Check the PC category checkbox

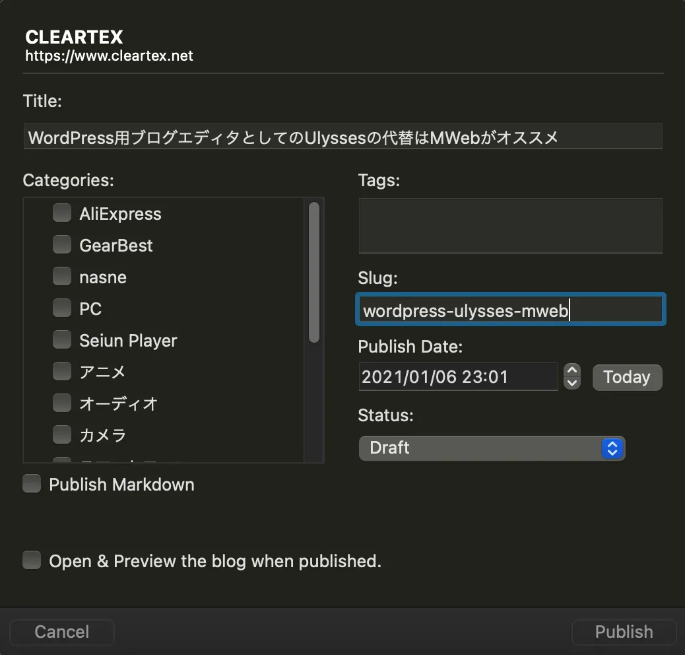[x=61, y=308]
